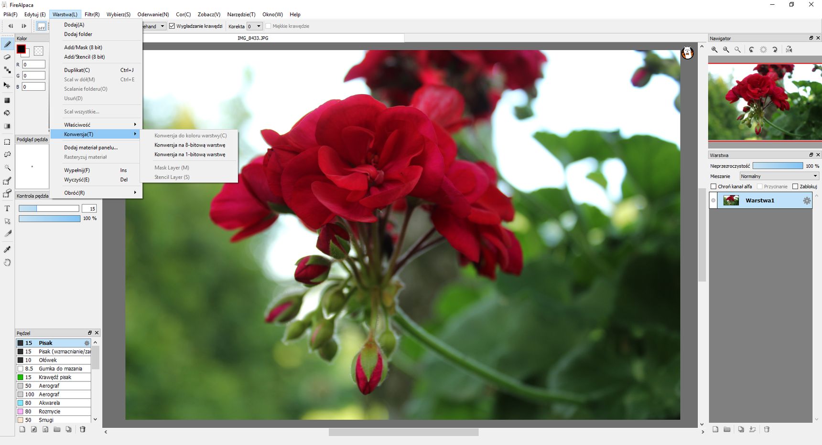Select Ołówek brush in list

54,360
